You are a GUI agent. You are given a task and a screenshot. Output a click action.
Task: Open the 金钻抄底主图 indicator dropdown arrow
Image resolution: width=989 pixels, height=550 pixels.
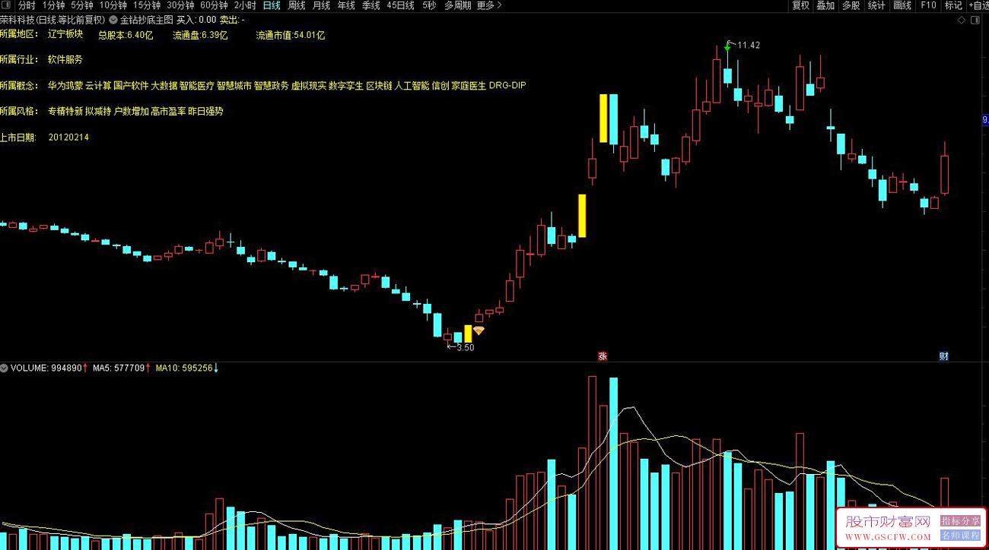[x=114, y=20]
